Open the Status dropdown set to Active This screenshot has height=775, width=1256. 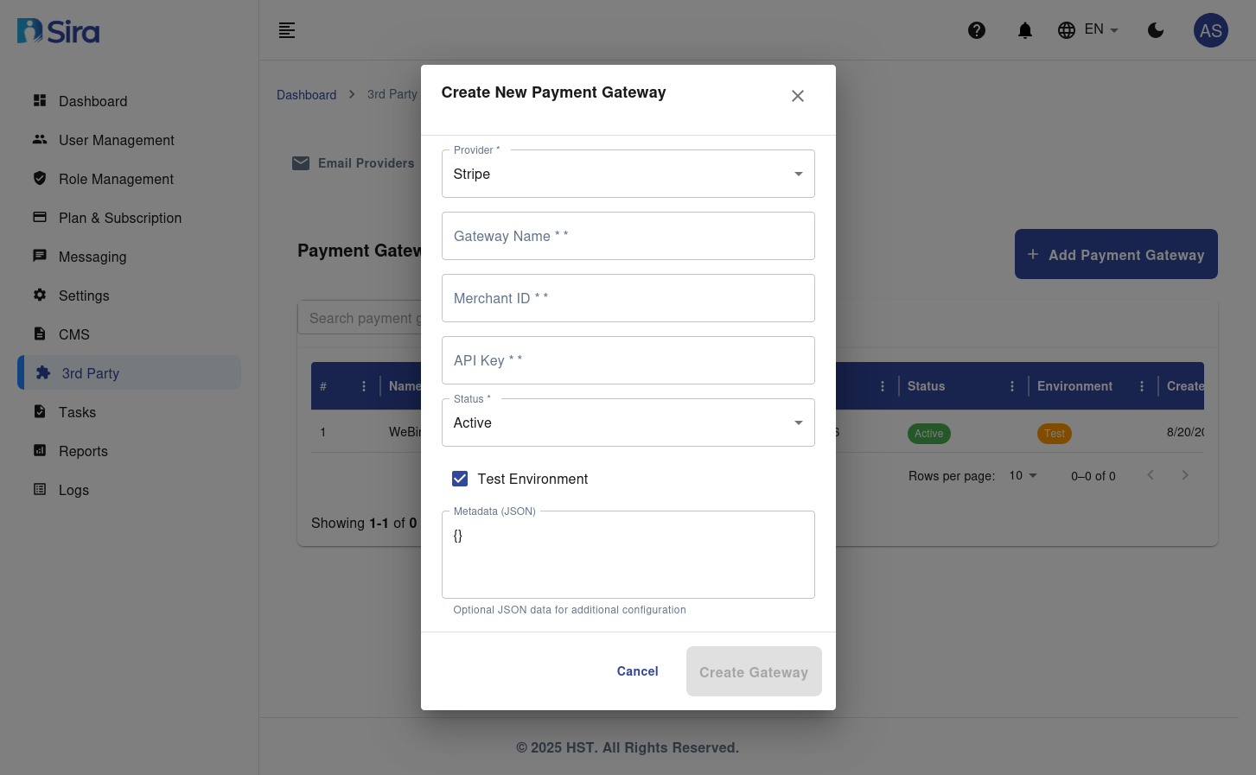tap(628, 422)
